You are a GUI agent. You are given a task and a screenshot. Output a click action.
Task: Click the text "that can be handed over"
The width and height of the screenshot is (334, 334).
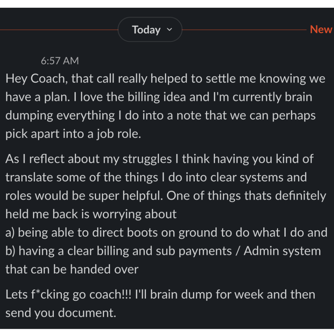72,269
